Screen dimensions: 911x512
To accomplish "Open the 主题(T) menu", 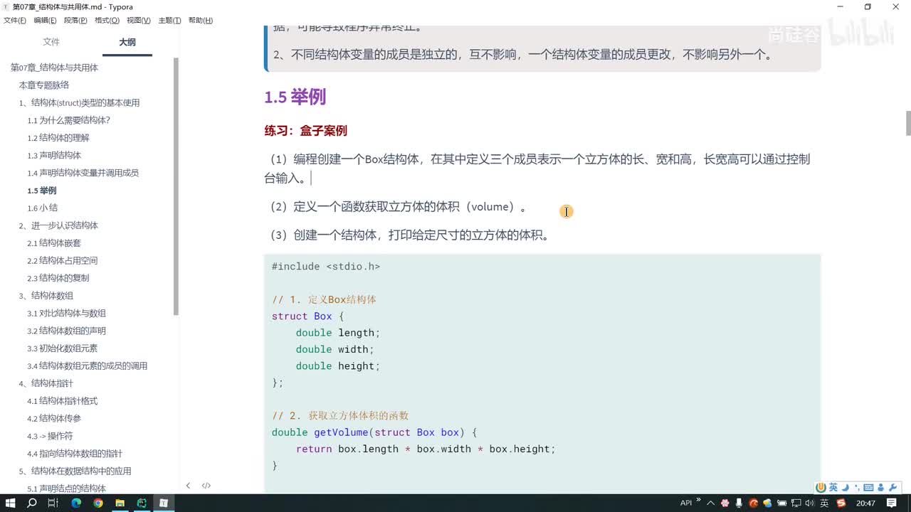I will point(169,20).
